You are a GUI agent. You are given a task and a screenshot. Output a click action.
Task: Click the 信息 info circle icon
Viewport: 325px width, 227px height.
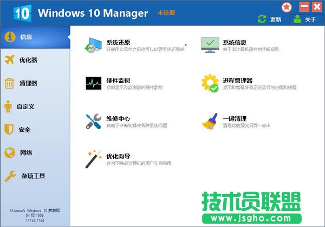point(10,37)
